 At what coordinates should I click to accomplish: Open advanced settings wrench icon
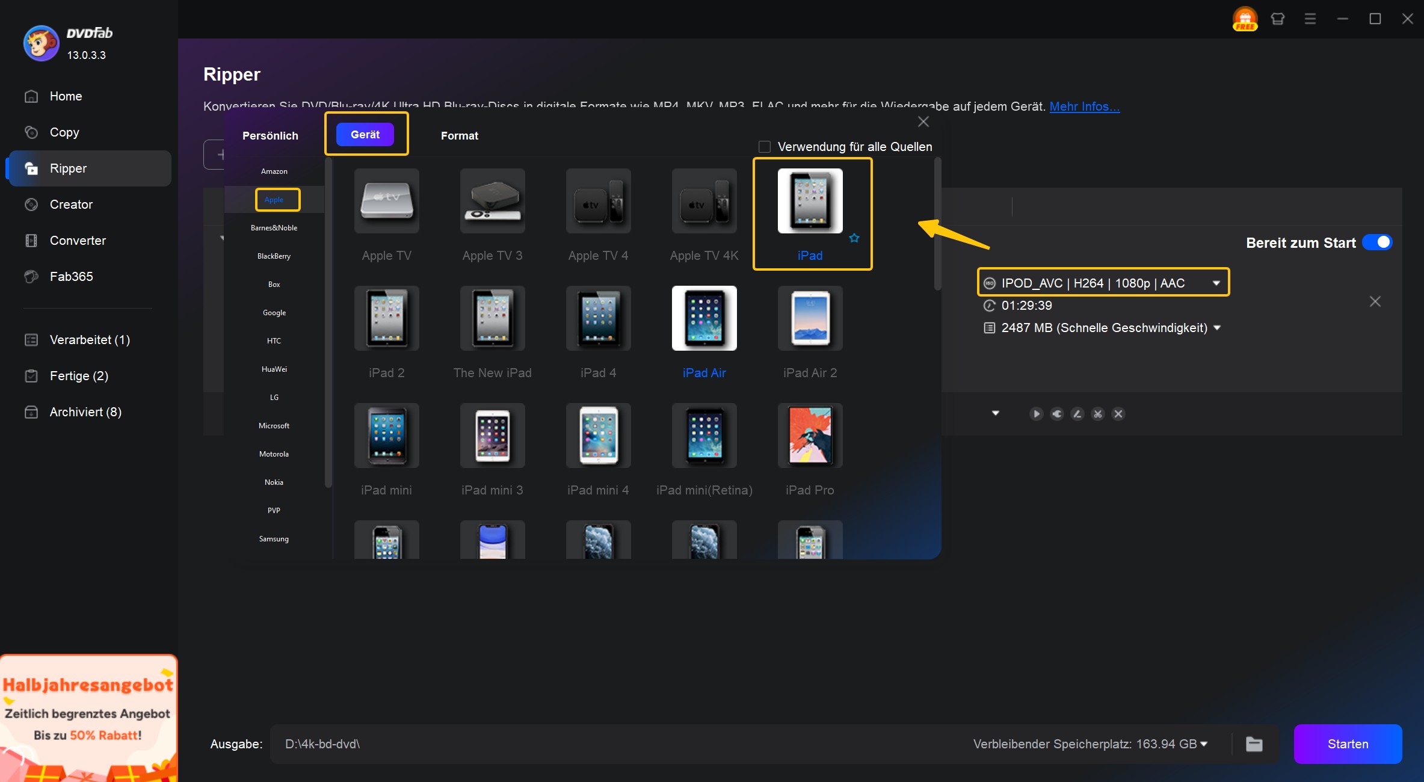tap(1057, 414)
